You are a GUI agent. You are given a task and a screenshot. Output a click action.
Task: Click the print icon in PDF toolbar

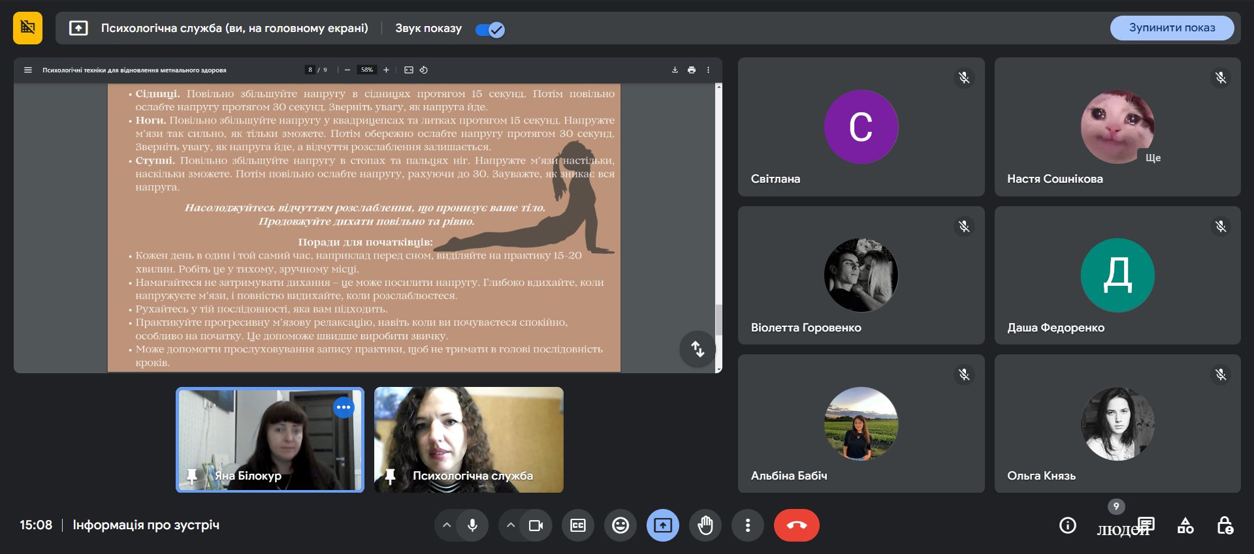click(x=692, y=70)
